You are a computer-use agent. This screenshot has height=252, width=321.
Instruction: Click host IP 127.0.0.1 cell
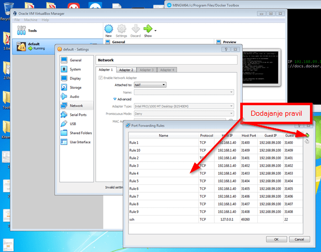(227, 219)
